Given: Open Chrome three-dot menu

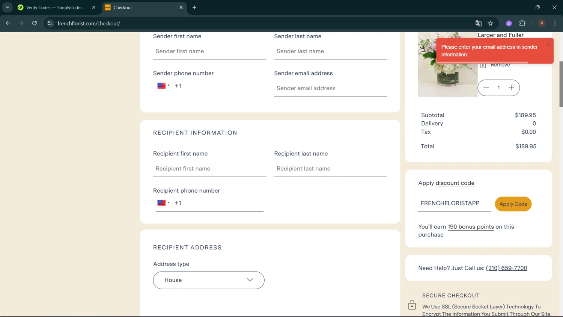Looking at the screenshot, I should pyautogui.click(x=555, y=23).
